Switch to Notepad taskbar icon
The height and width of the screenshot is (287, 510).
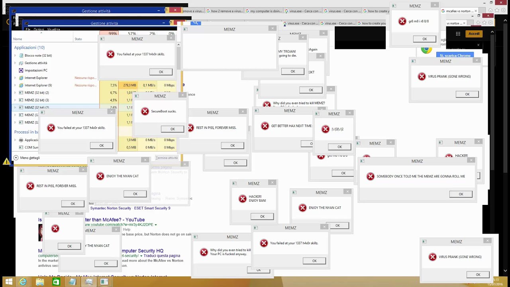72,282
